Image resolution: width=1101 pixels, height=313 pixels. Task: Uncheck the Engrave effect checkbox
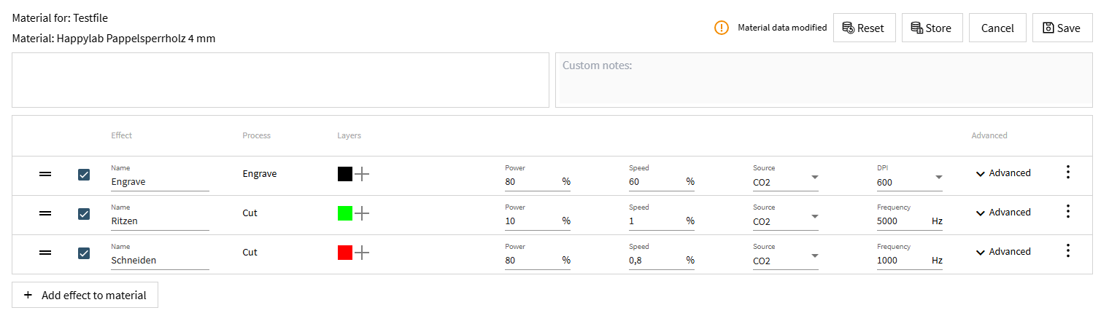pyautogui.click(x=84, y=175)
